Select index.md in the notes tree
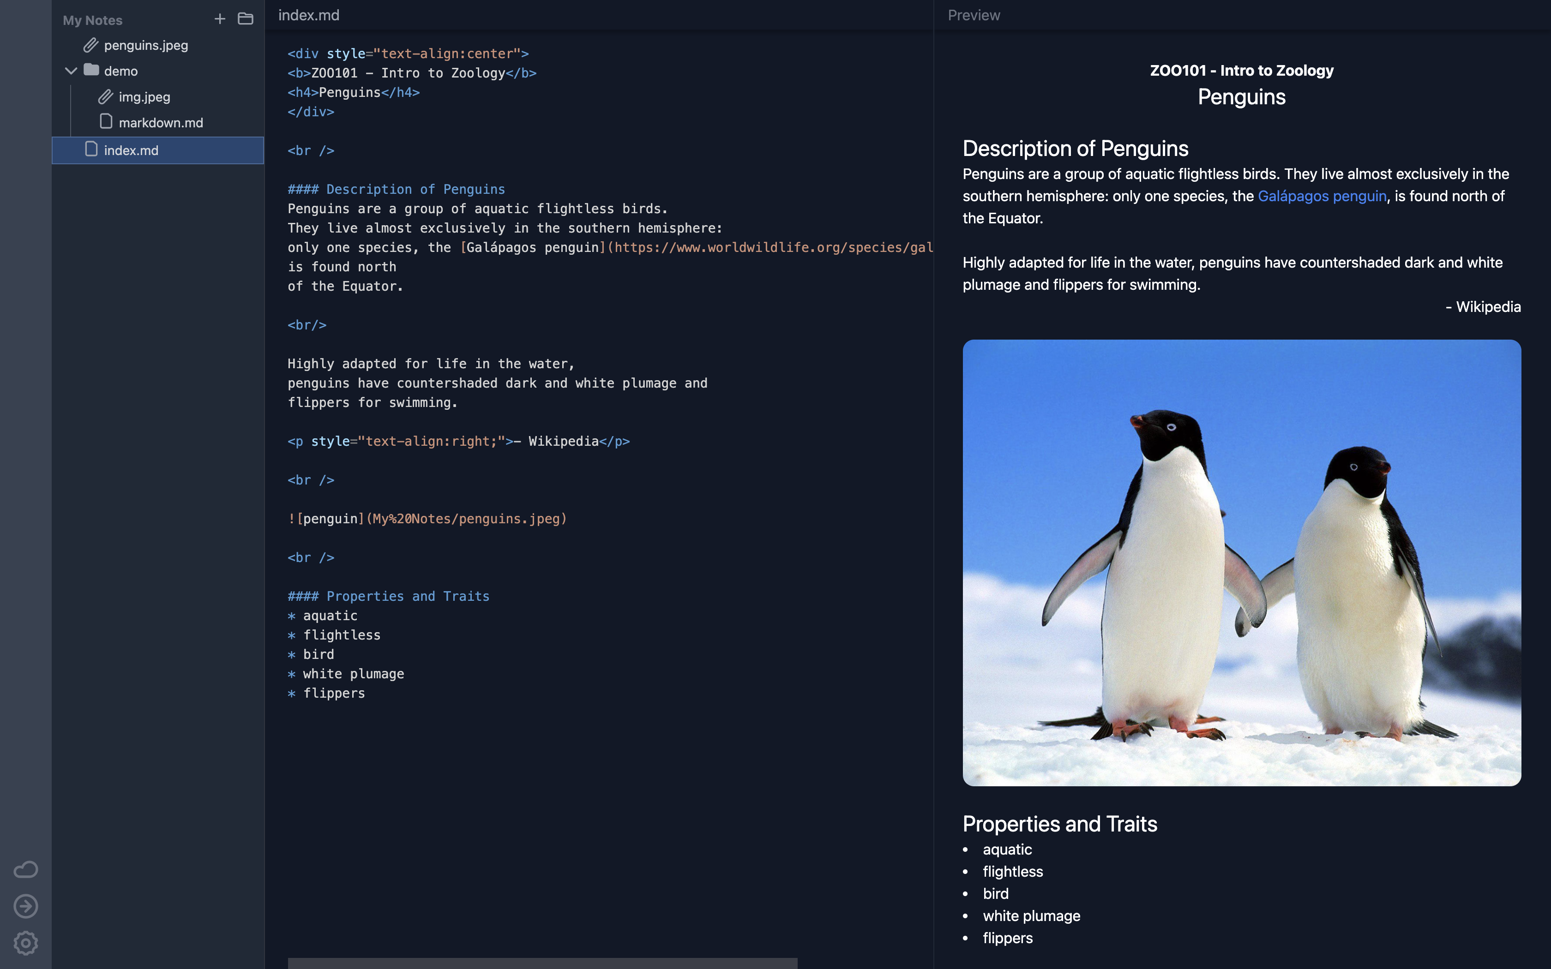The image size is (1551, 969). click(x=131, y=150)
